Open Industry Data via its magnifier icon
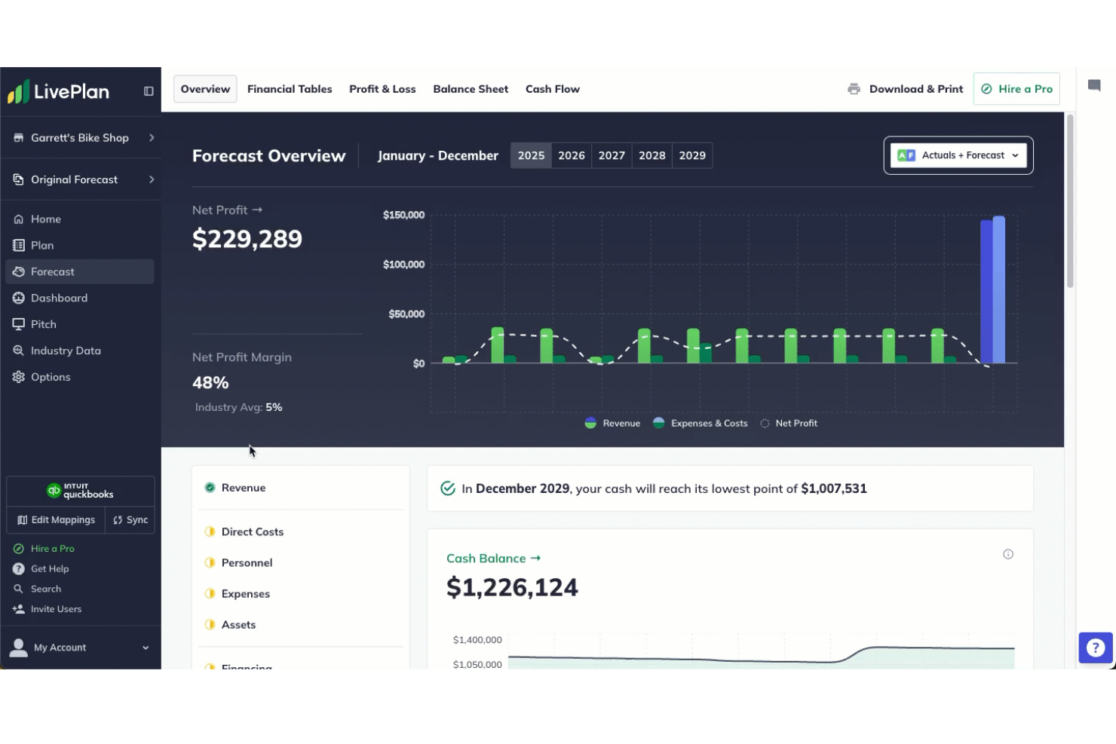 [x=19, y=351]
